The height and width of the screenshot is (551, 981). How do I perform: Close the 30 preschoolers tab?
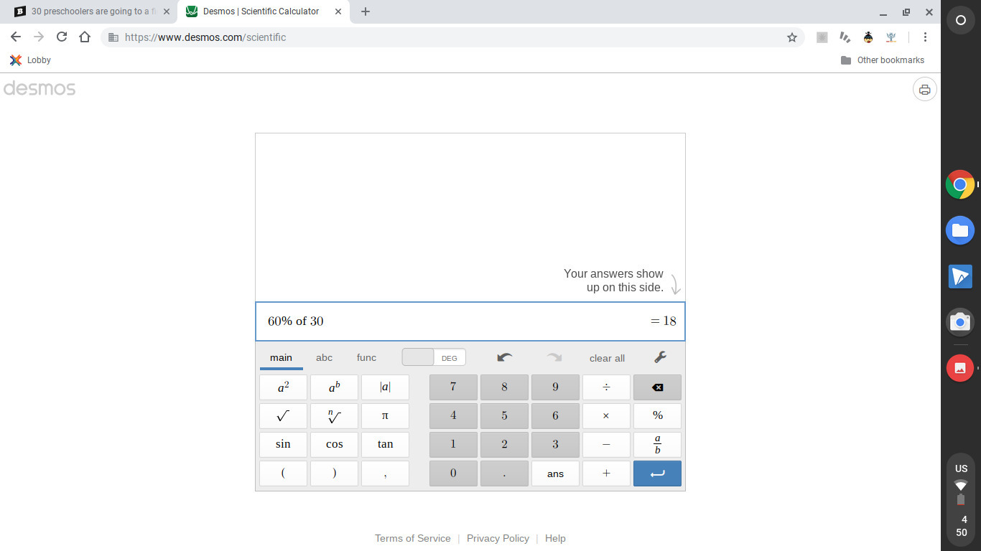coord(167,11)
